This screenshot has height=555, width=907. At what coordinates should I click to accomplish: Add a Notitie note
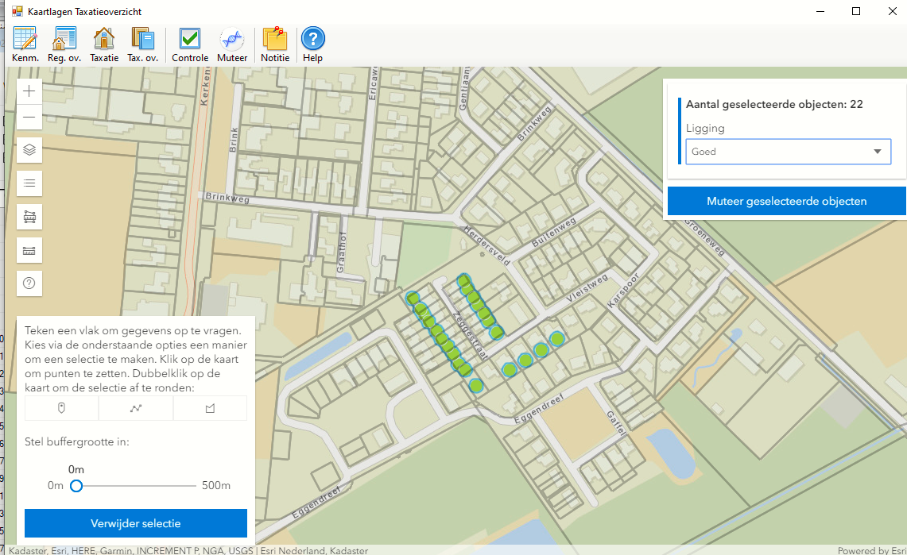coord(275,44)
